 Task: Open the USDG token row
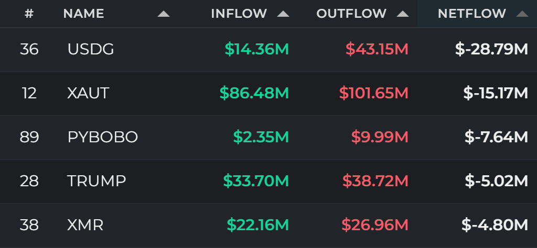[268, 50]
